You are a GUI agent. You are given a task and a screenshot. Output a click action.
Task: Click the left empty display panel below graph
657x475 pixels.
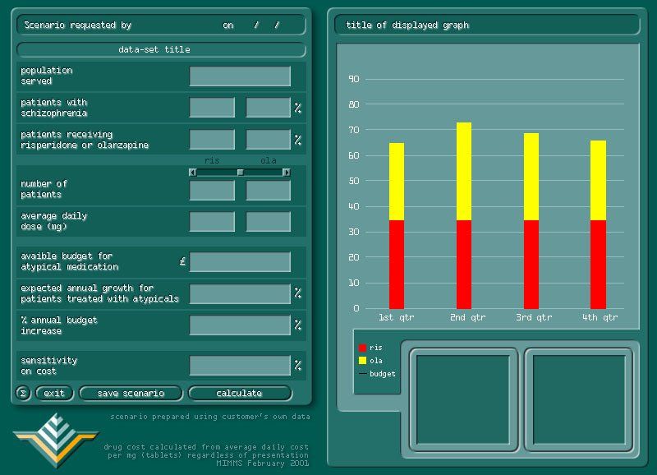[463, 399]
